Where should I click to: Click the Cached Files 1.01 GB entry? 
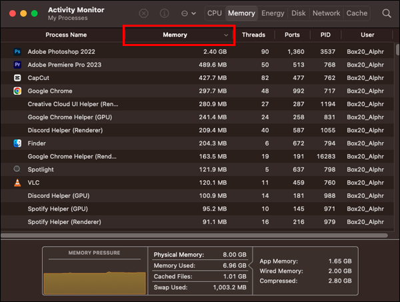(200, 277)
